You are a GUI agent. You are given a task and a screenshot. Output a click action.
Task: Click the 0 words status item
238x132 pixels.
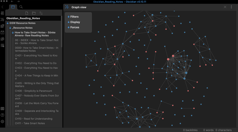[x=208, y=130]
